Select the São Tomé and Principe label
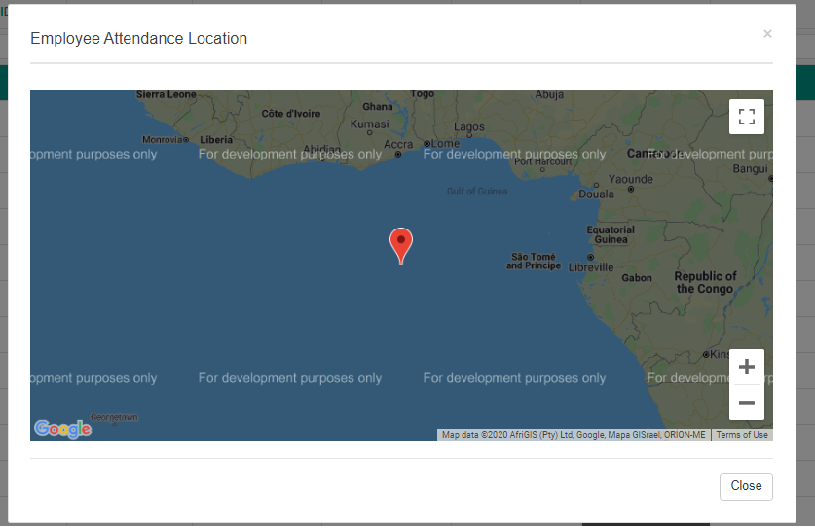The image size is (815, 529). (534, 261)
